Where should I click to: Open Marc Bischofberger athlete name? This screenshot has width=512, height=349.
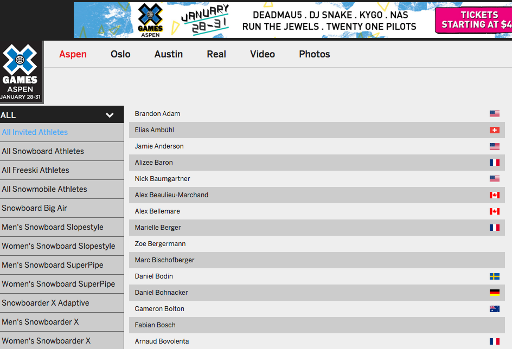pos(164,260)
